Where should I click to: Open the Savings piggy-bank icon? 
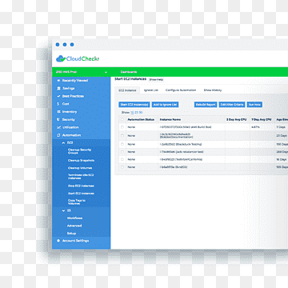(58, 88)
